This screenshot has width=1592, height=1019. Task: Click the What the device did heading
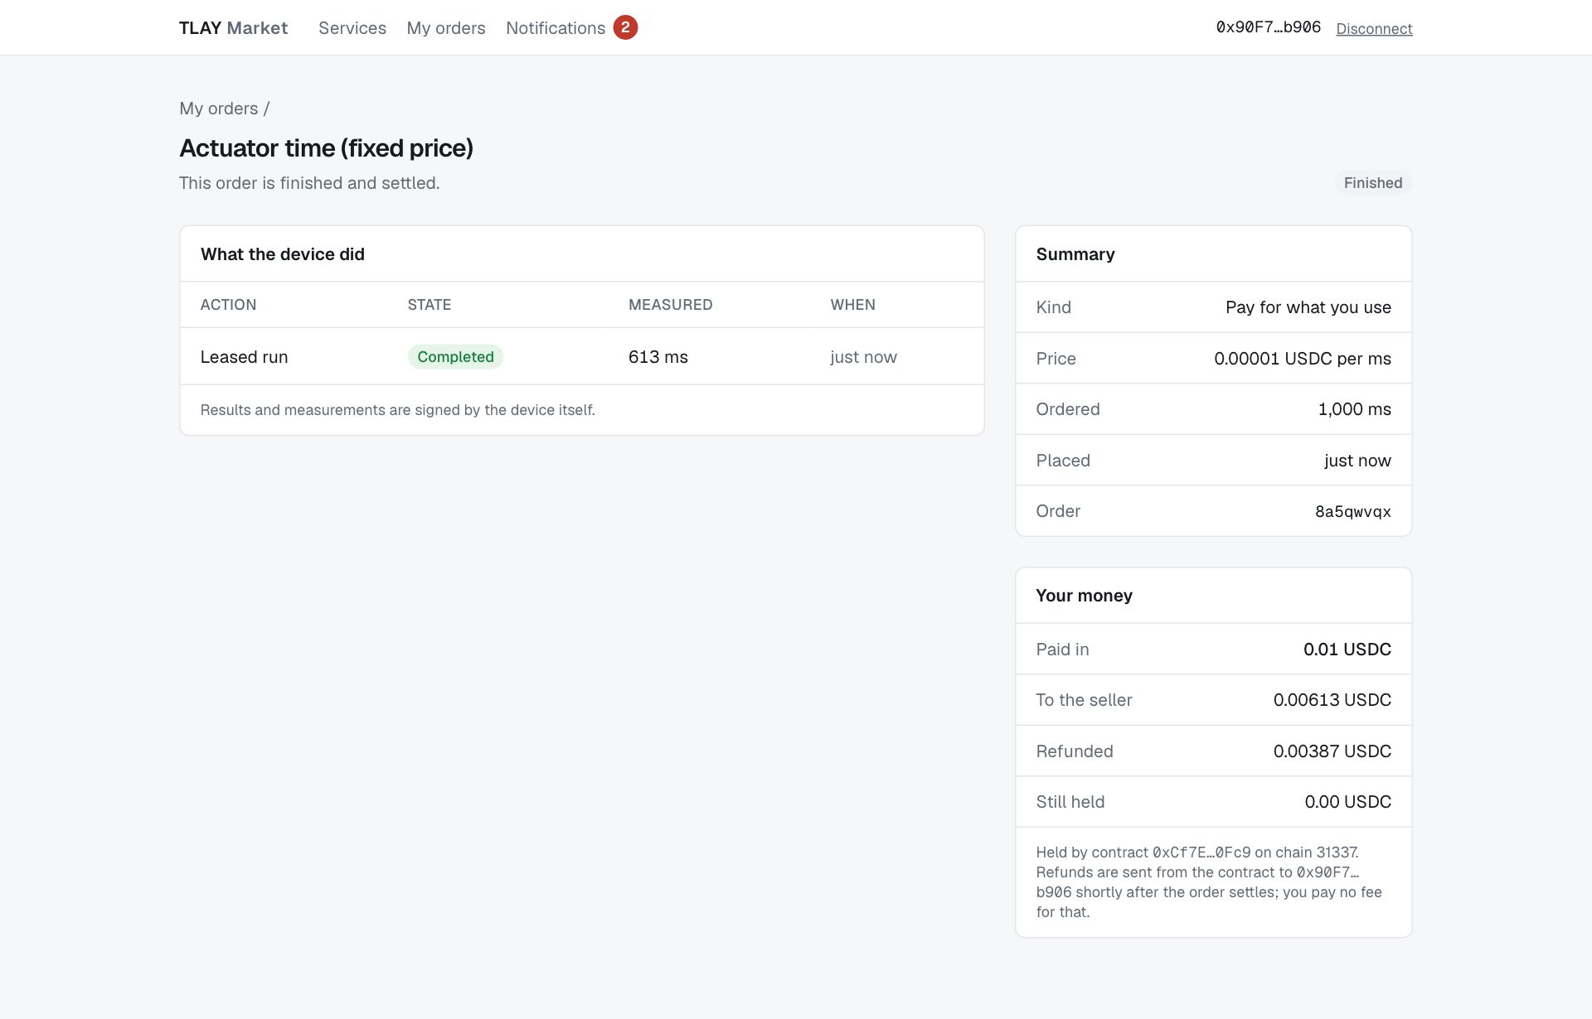pyautogui.click(x=283, y=254)
